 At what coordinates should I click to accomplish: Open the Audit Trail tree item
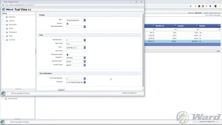[12, 40]
